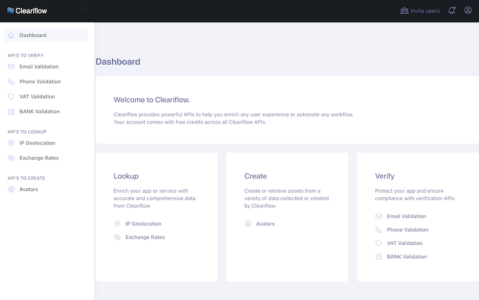479x300 pixels.
Task: Click the Email Validation envelope icon in Verify card
Action: [379, 216]
